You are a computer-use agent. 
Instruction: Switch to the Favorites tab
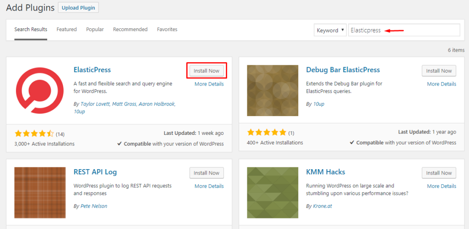[167, 29]
